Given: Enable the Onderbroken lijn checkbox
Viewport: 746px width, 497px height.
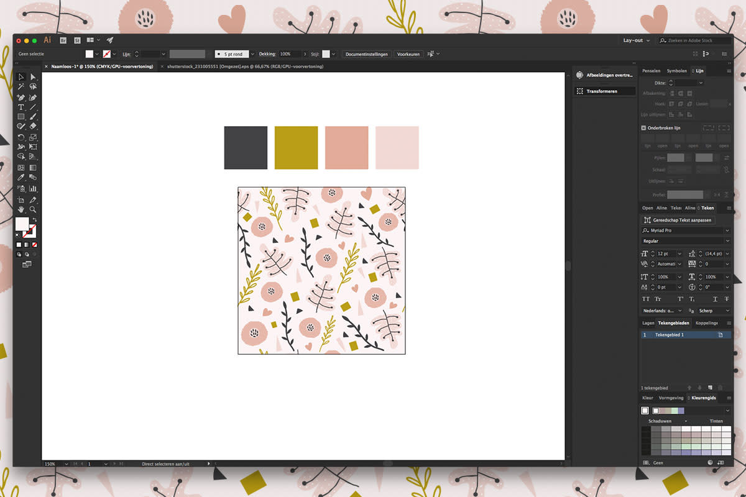Looking at the screenshot, I should point(643,128).
